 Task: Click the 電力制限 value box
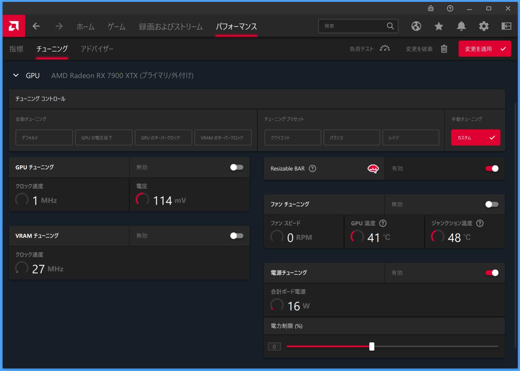[x=274, y=347]
